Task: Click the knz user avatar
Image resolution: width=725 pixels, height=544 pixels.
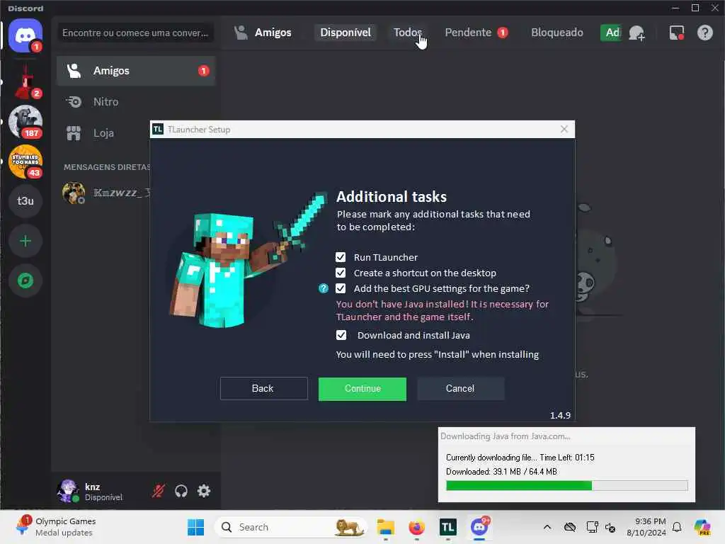Action: pyautogui.click(x=68, y=491)
